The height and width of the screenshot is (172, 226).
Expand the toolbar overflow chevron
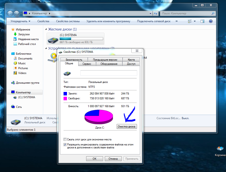[x=177, y=21]
